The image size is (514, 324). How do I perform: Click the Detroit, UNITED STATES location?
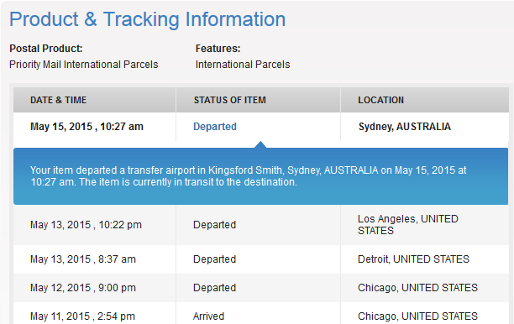413,259
